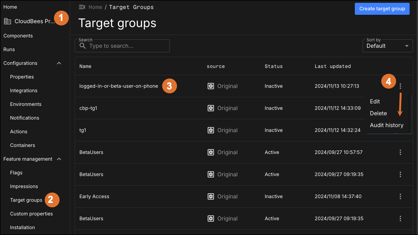Image resolution: width=418 pixels, height=235 pixels.
Task: Open Home in the sidebar
Action: pos(10,7)
